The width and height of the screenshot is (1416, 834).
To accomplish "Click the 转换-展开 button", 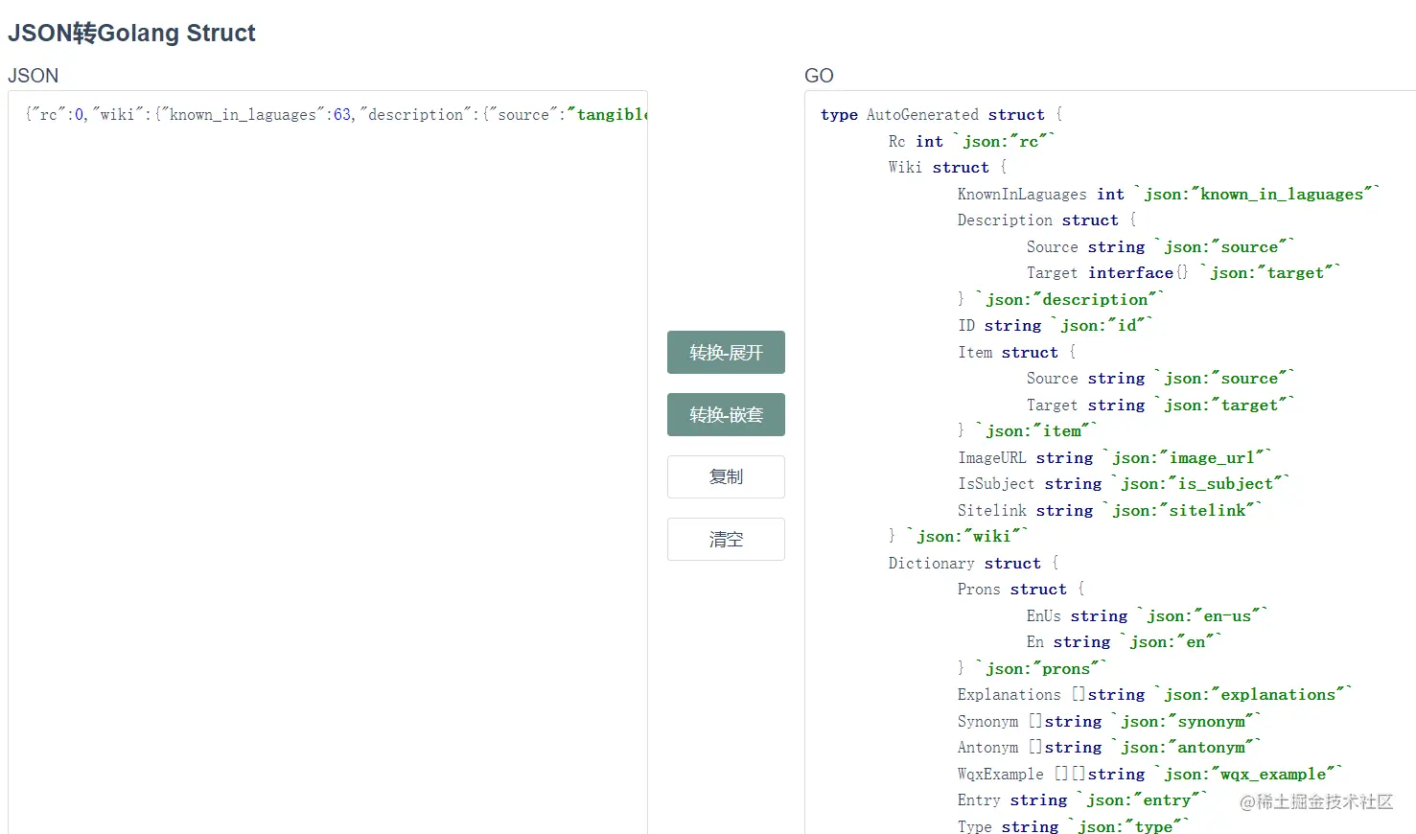I will point(726,352).
